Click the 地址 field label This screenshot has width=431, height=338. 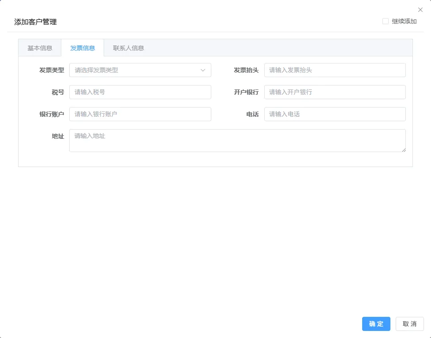(x=58, y=136)
